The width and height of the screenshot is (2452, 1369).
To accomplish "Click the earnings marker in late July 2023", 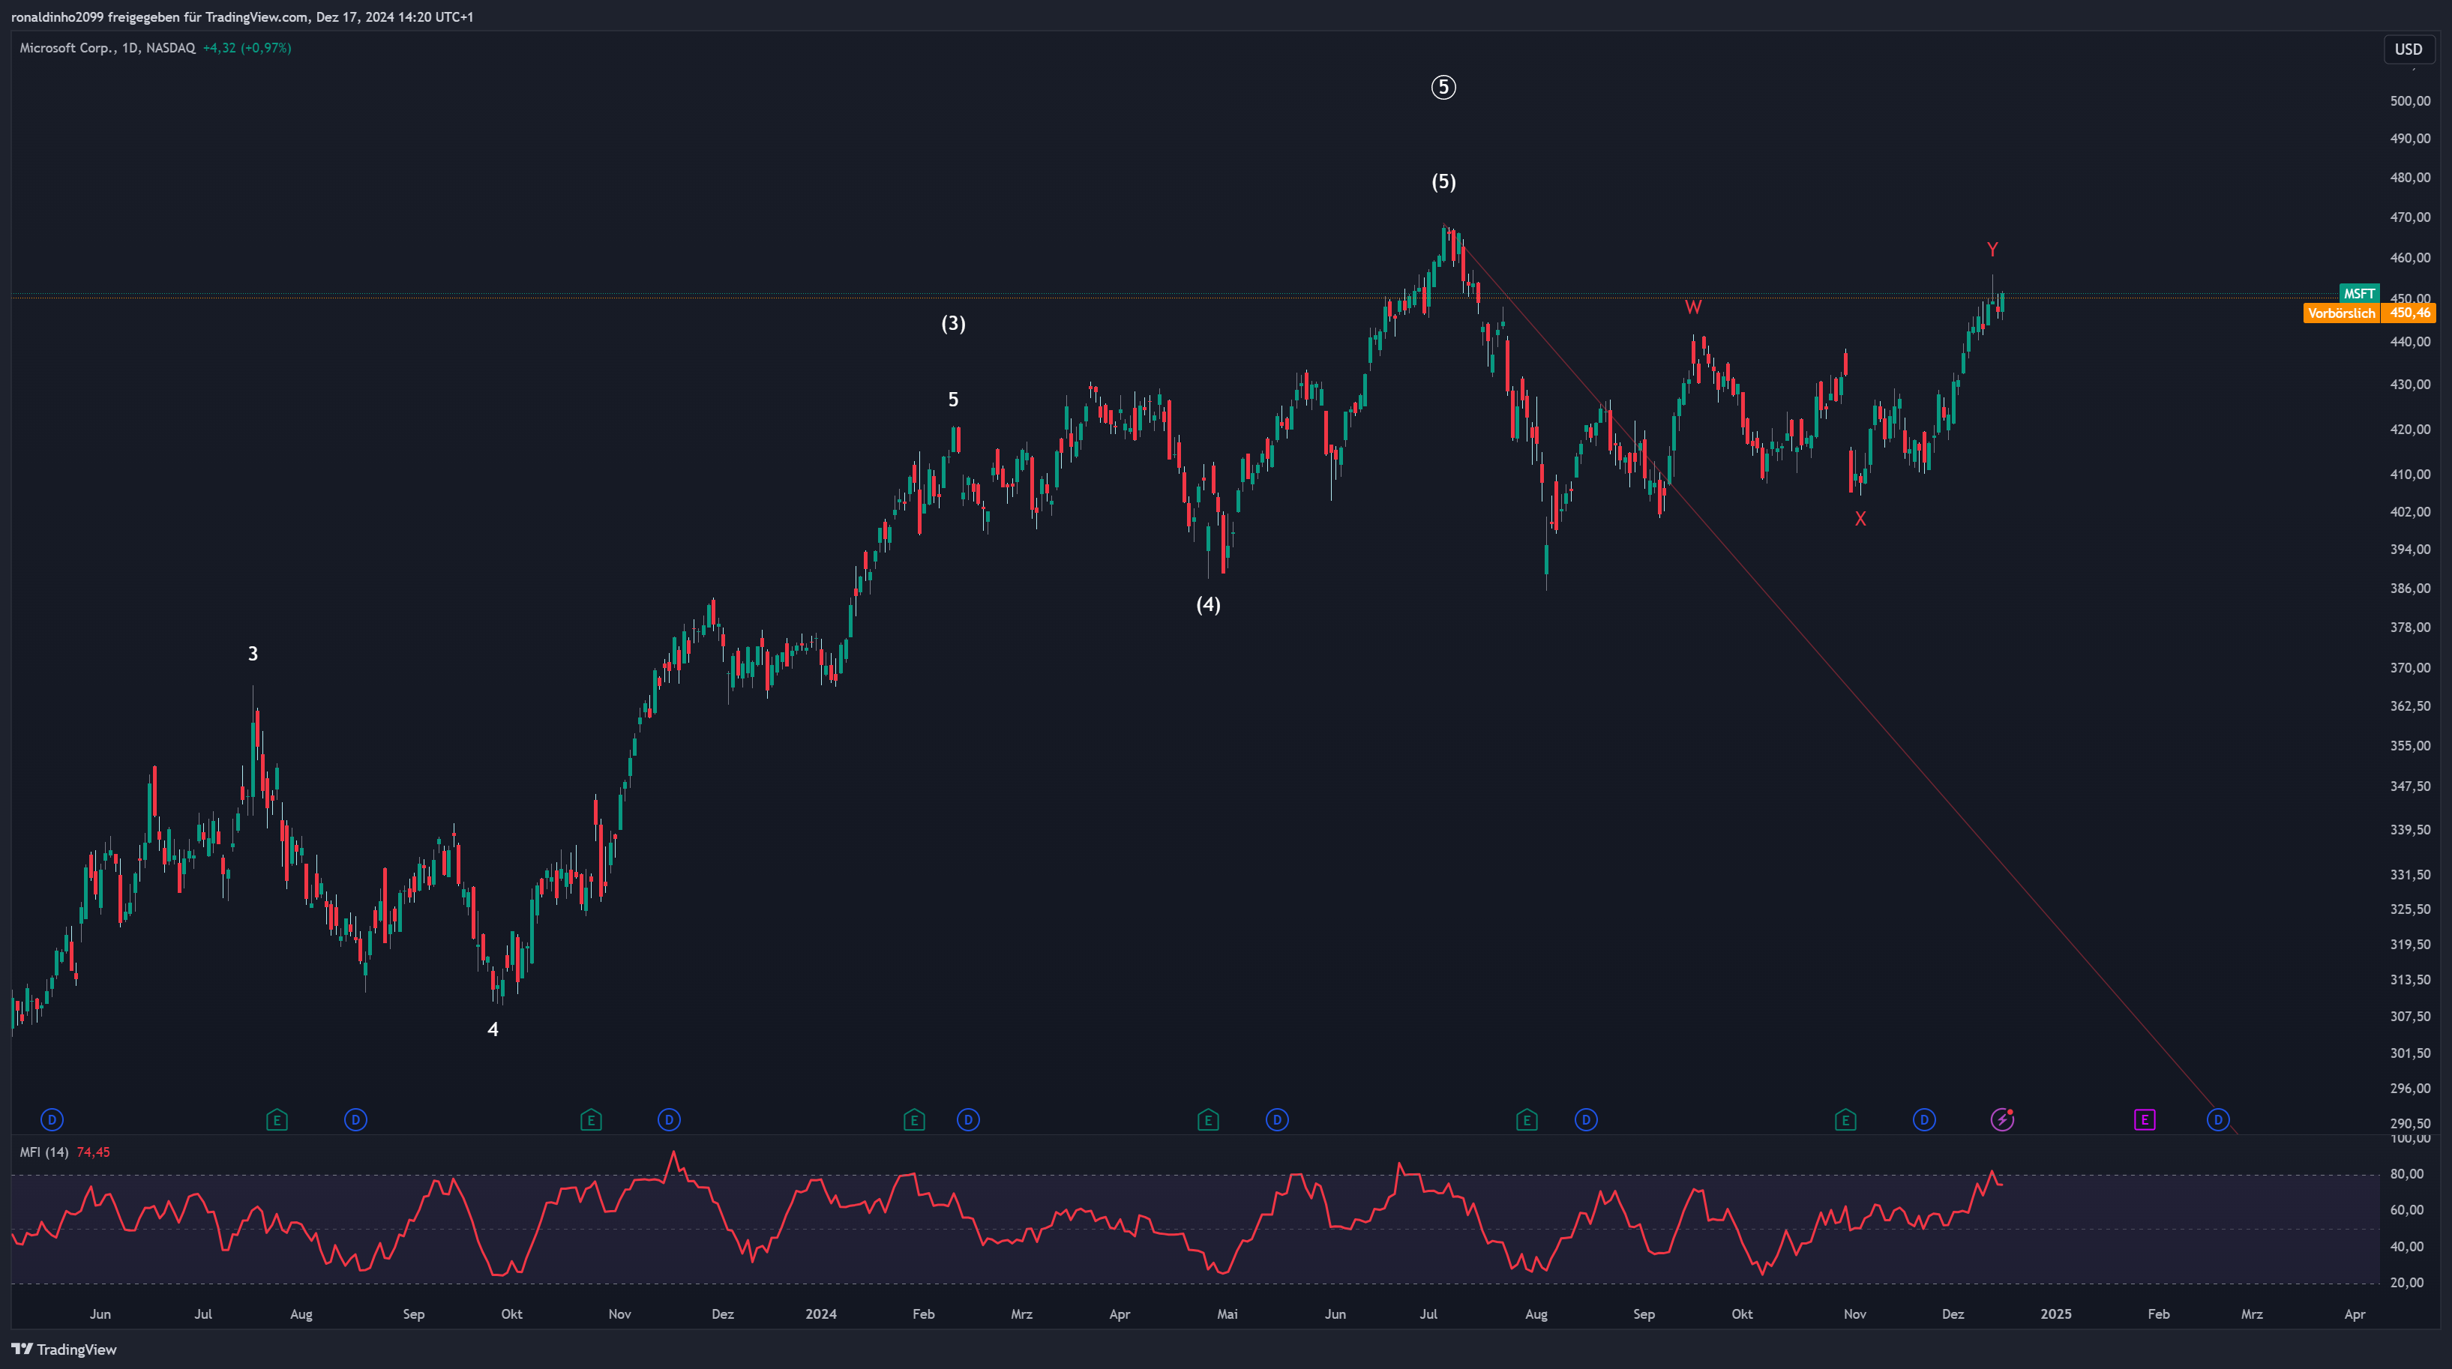I will click(x=277, y=1119).
